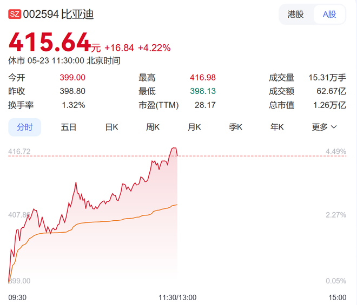Click the current price 415.64

pyautogui.click(x=50, y=43)
